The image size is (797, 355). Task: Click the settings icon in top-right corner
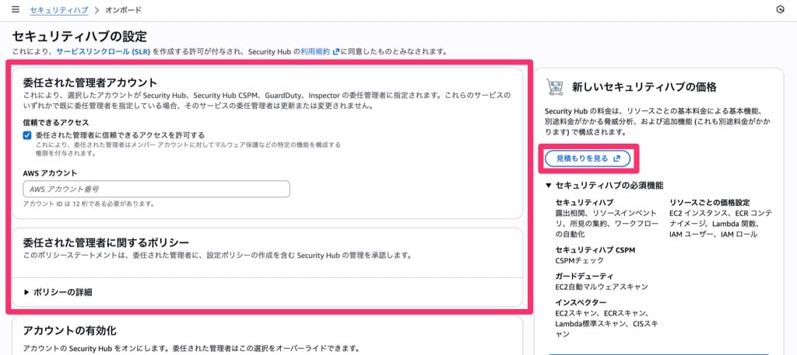(780, 9)
